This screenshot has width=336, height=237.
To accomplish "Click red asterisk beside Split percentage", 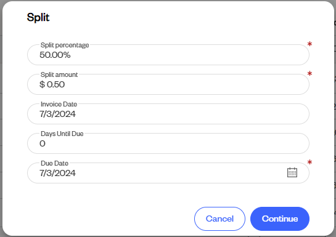I will pyautogui.click(x=309, y=44).
